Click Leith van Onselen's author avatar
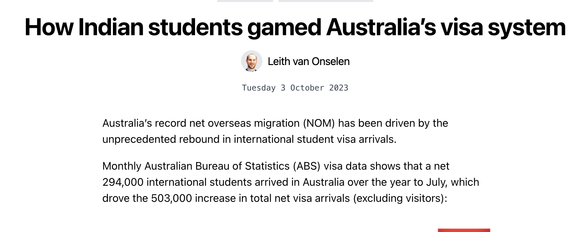Image resolution: width=579 pixels, height=232 pixels. 251,61
